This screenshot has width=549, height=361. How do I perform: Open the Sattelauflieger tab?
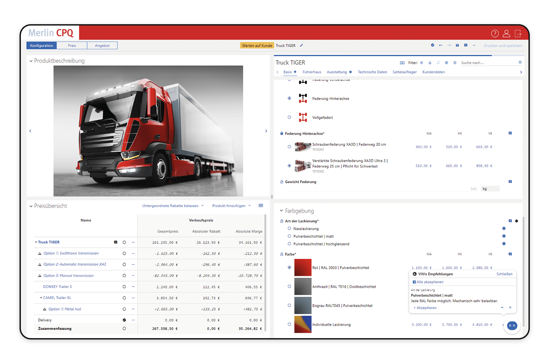[x=404, y=72]
